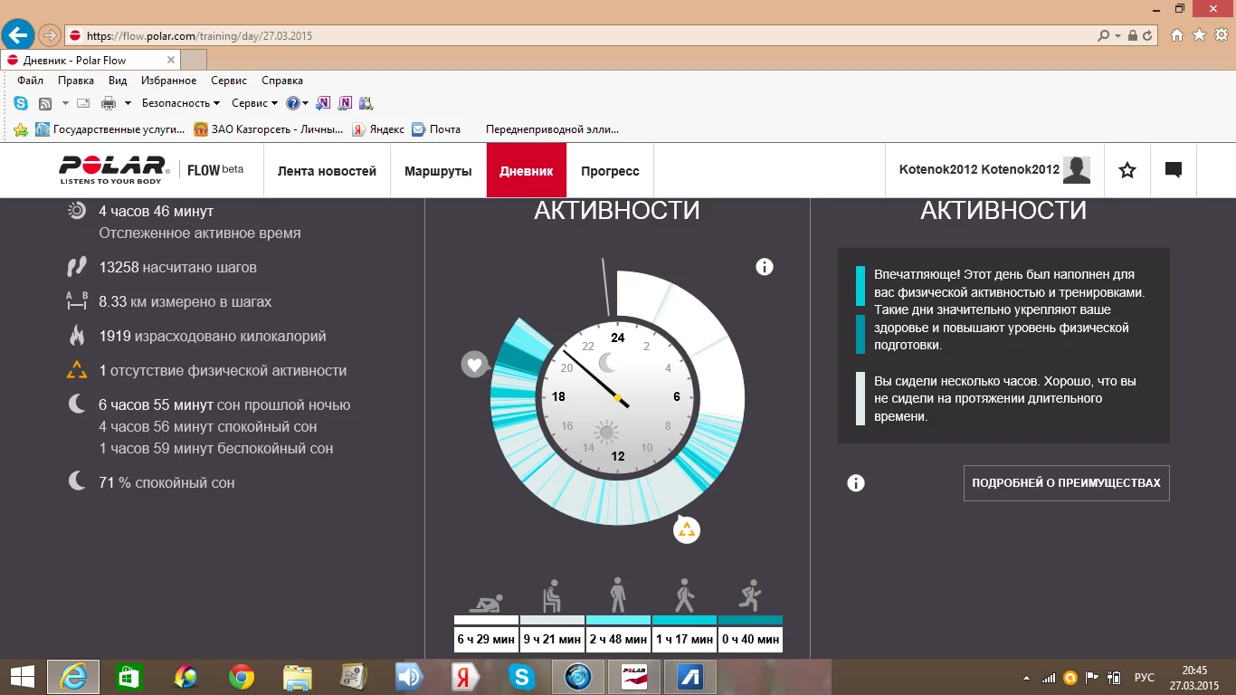Screen dimensions: 1236x695
Task: Open the printer options dropdown arrow
Action: 128,103
